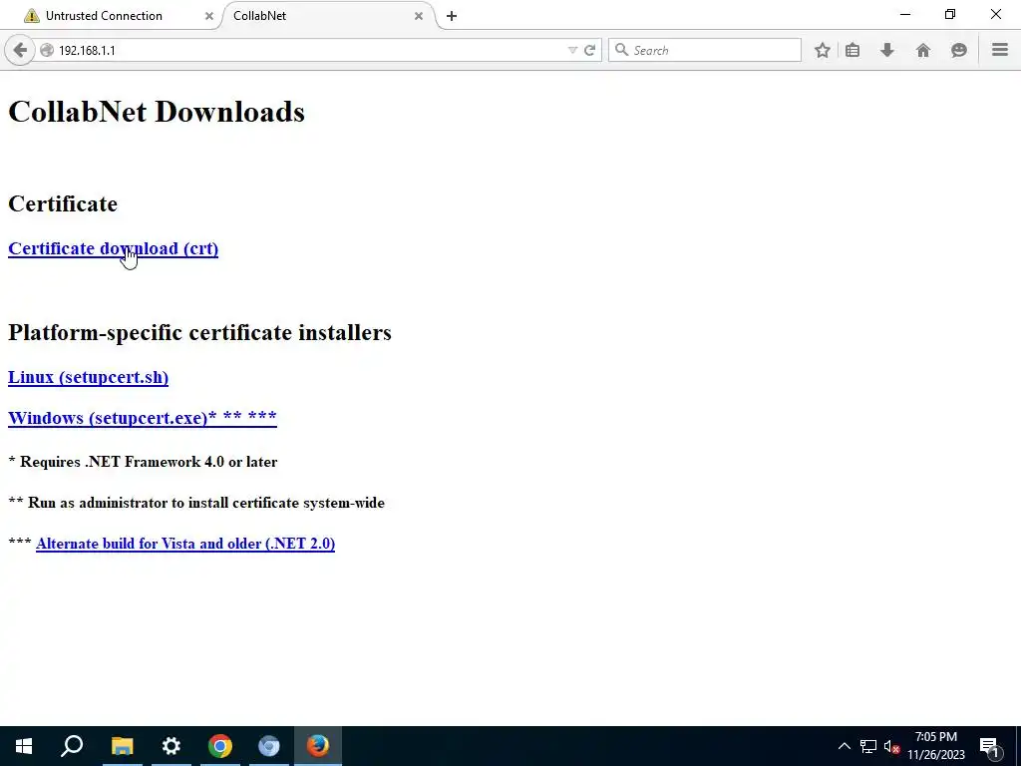
Task: Open the Linux (setupcert.sh) link
Action: 88,377
